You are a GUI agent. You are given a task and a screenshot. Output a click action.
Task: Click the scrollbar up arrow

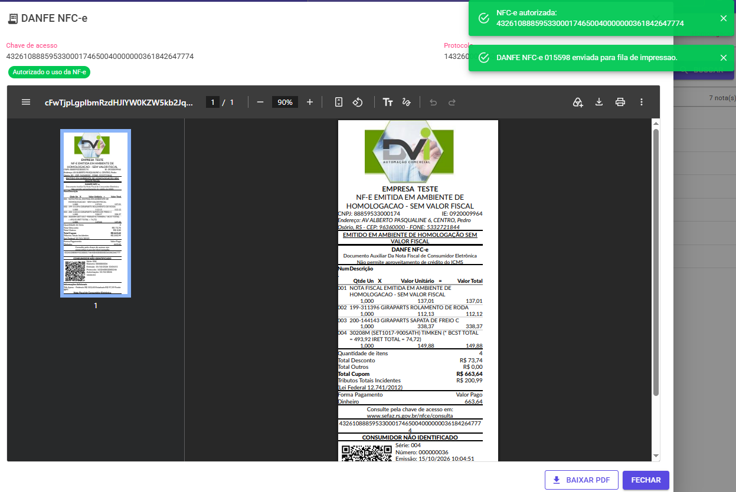coord(656,123)
